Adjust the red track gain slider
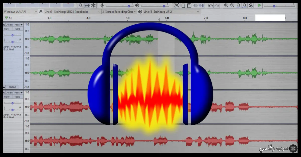Image resolution: width=301 pixels, height=157 pixels. 13,103
